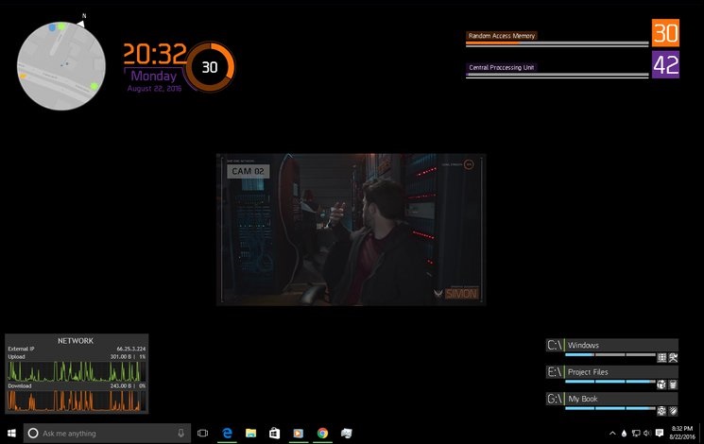Click the Random Access Memory usage bar
Image resolution: width=704 pixels, height=444 pixels.
pyautogui.click(x=558, y=44)
